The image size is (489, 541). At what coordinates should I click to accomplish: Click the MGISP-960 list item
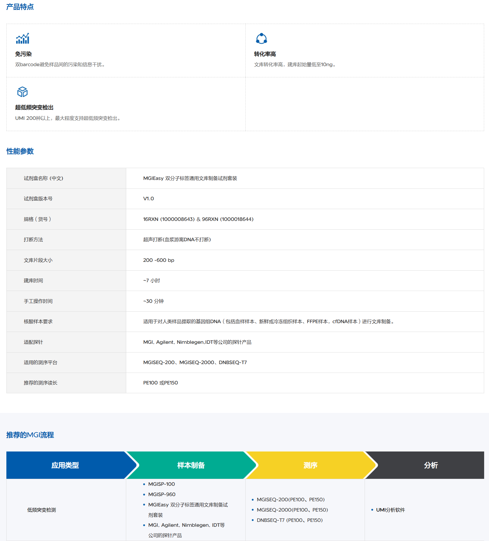tap(162, 494)
